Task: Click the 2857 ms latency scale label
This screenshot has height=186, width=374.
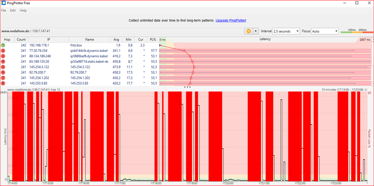Action: [365, 40]
